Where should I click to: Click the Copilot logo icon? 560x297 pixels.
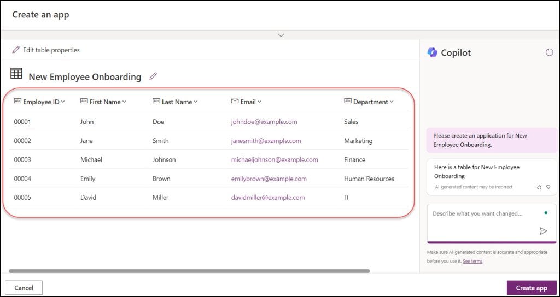(x=433, y=52)
